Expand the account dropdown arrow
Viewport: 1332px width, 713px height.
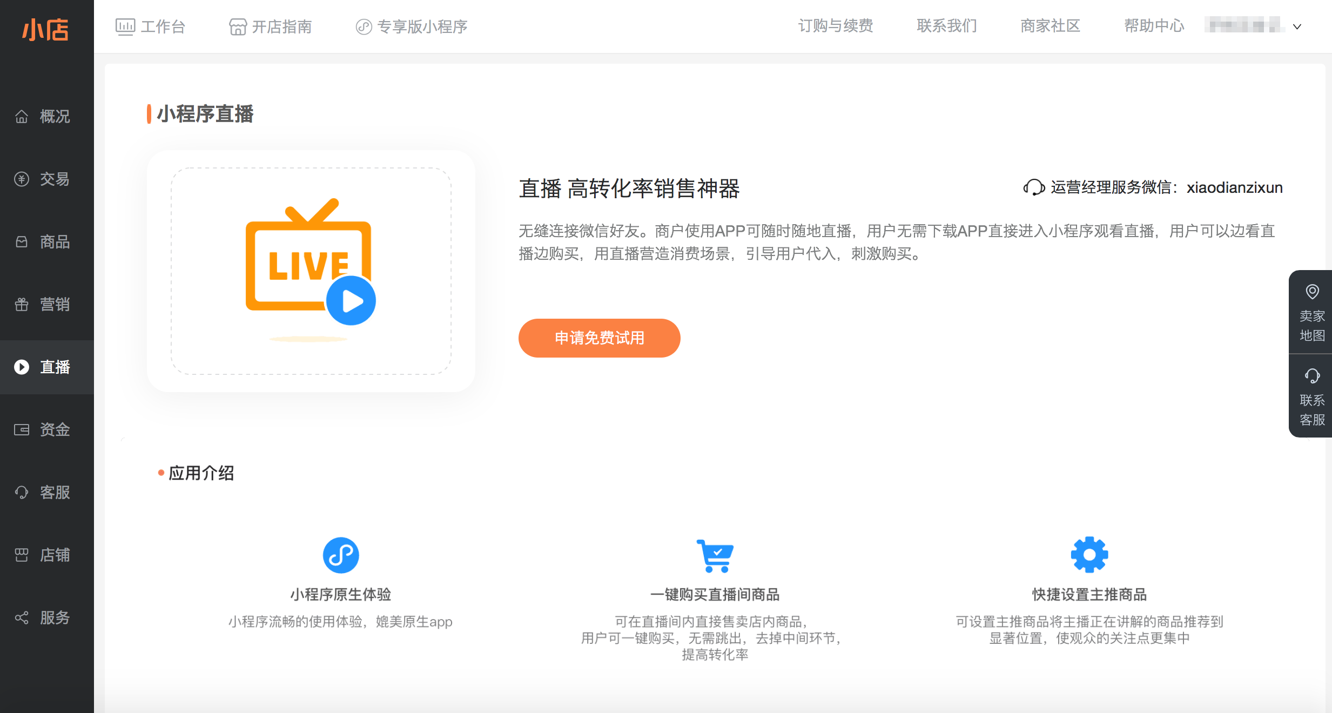[1297, 26]
